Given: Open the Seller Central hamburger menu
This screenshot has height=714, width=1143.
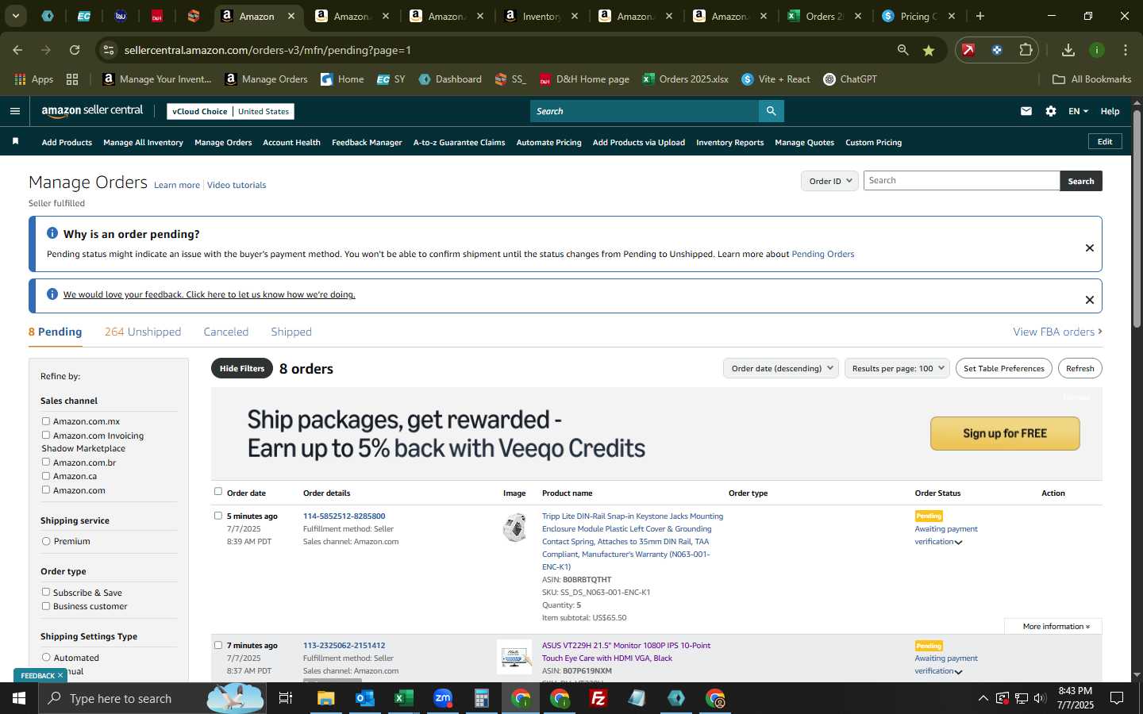Looking at the screenshot, I should coord(14,111).
